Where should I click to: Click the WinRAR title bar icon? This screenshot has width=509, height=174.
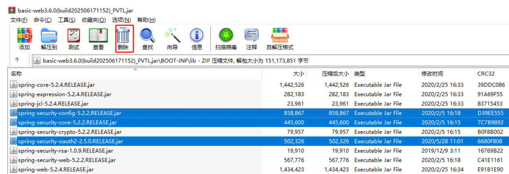12,11
